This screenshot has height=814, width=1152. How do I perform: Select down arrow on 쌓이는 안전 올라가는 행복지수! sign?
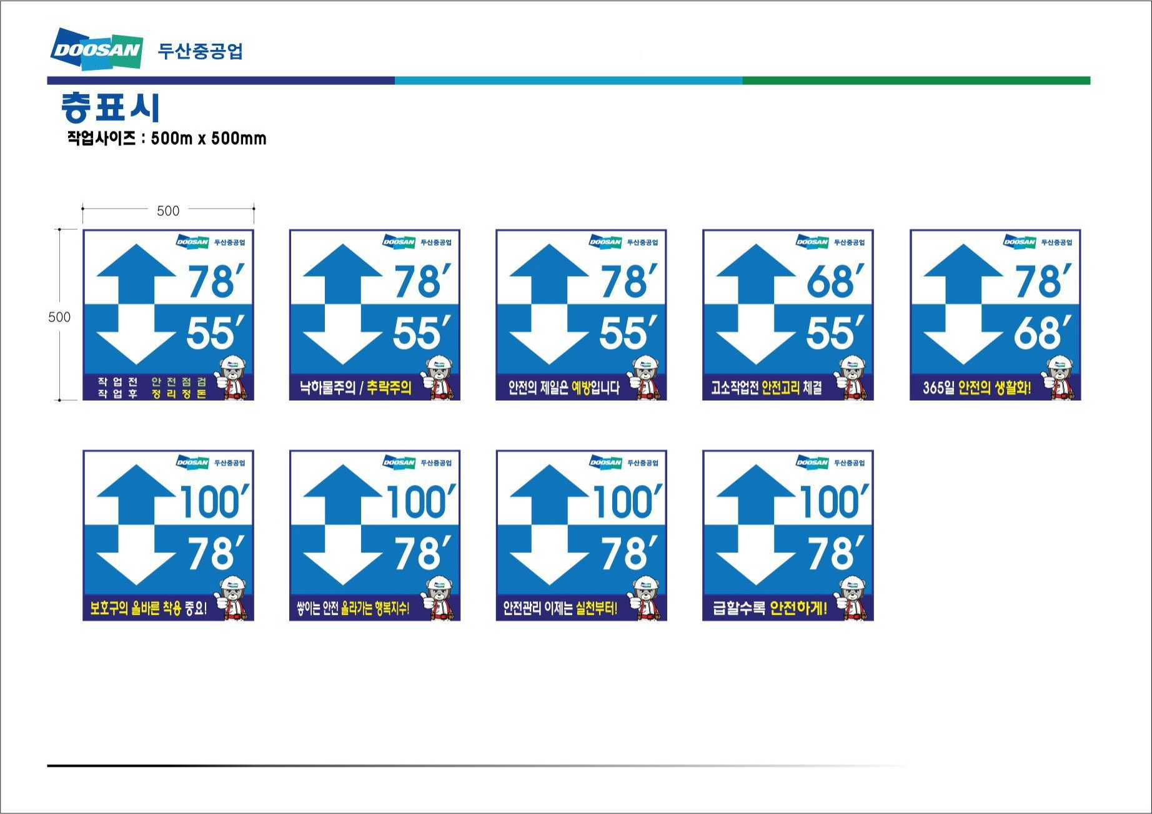pyautogui.click(x=343, y=561)
